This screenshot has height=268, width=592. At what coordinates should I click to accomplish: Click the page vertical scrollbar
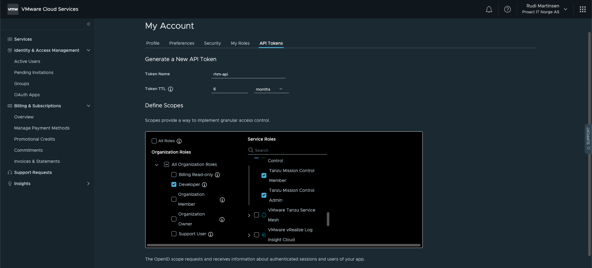tap(590, 144)
